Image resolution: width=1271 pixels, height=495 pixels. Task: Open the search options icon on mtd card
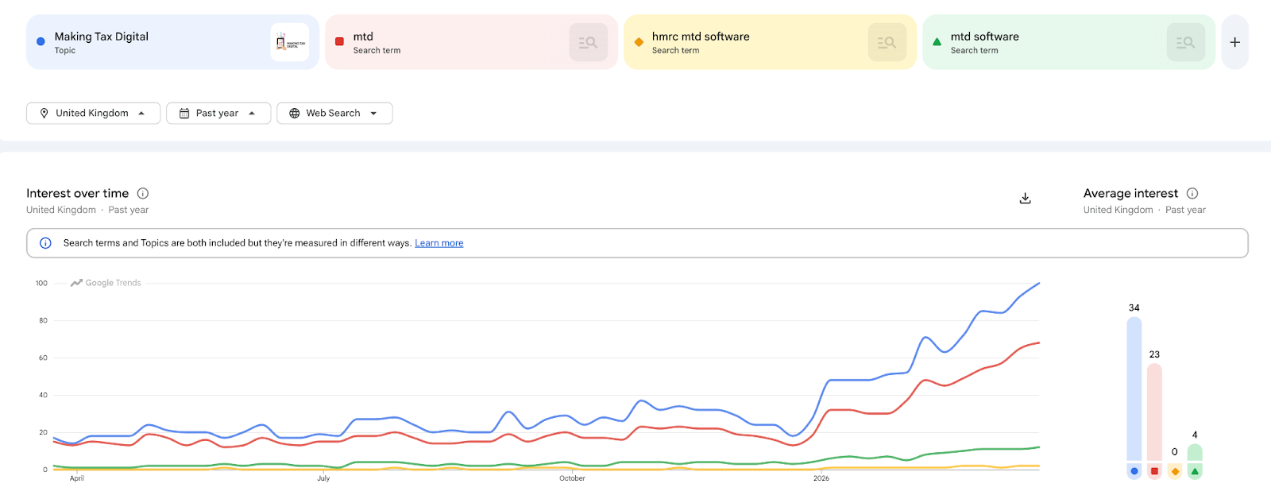coord(589,42)
